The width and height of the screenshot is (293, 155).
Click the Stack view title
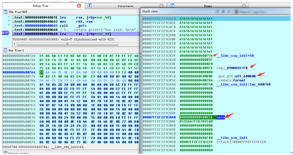point(150,11)
